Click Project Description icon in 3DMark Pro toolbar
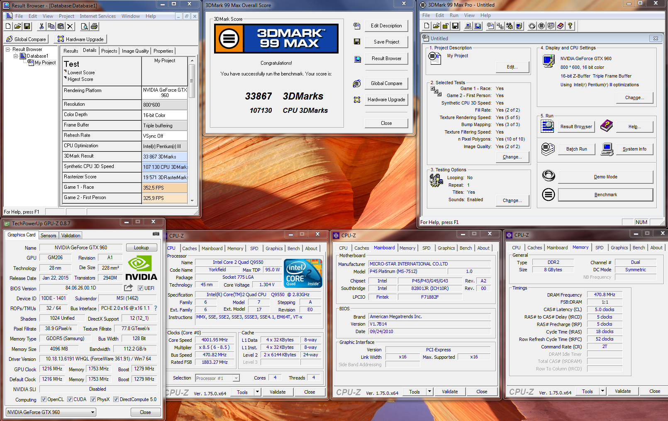 tap(490, 26)
